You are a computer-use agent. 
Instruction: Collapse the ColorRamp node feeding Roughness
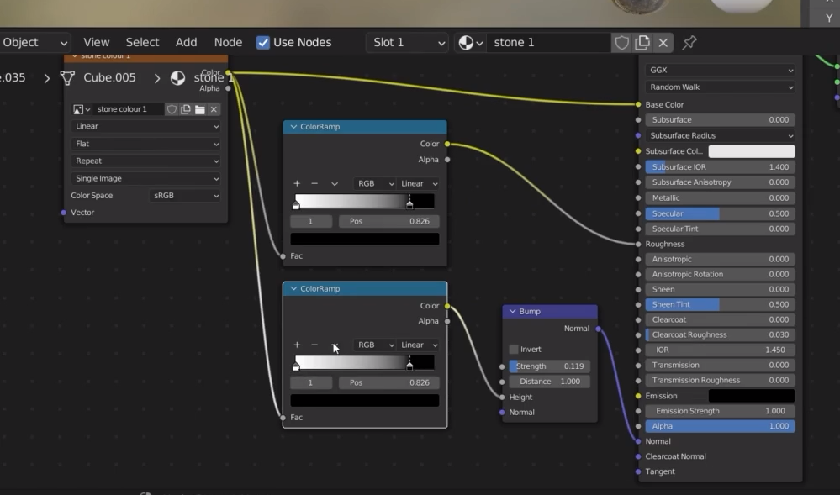point(293,126)
